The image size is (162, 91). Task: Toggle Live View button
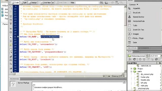[46, 3]
